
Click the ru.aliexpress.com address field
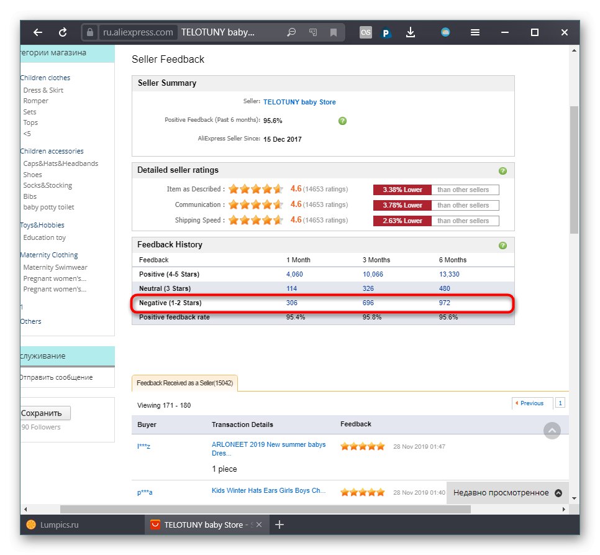pos(138,32)
